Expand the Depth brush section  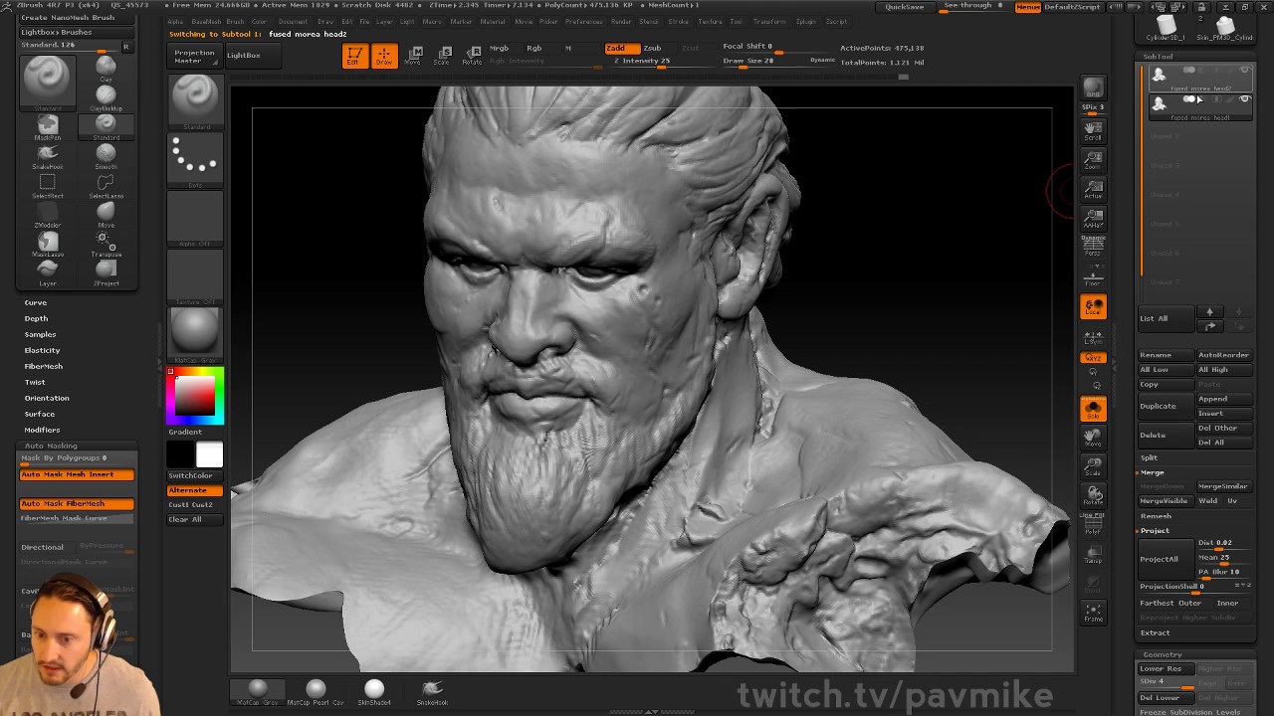click(x=36, y=318)
